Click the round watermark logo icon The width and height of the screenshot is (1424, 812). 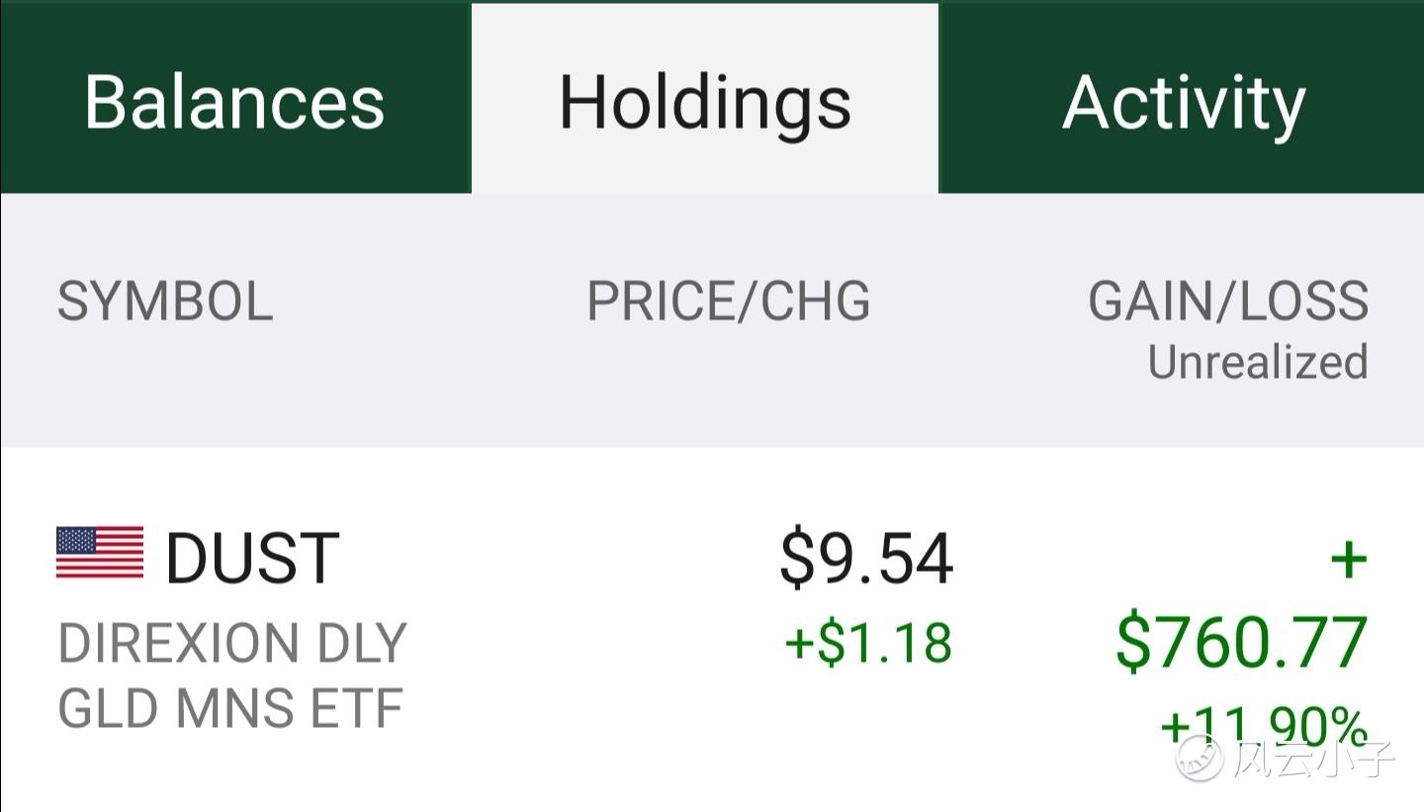tap(1200, 758)
